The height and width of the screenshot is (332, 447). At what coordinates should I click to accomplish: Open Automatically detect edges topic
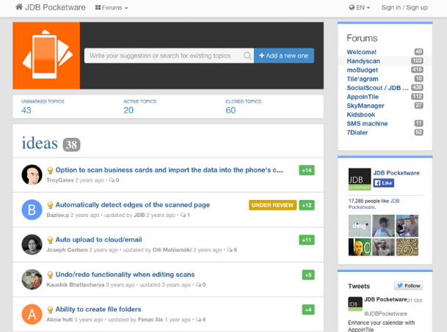click(x=133, y=204)
